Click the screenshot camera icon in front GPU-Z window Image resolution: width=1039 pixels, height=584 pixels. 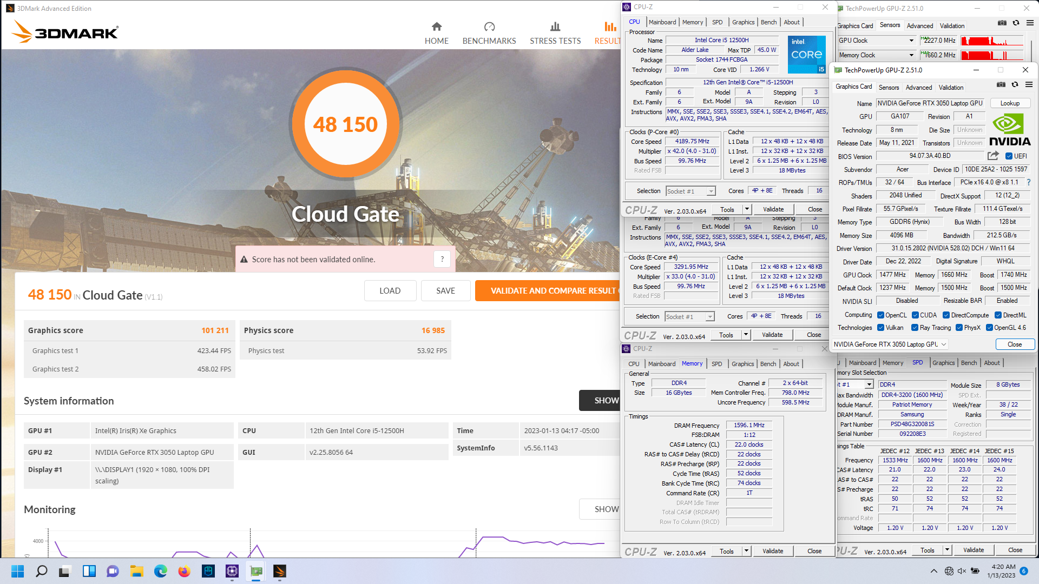coord(1001,85)
